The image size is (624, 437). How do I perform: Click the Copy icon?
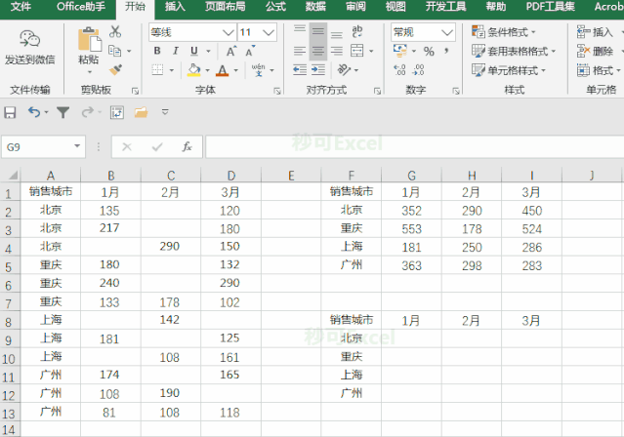point(115,51)
